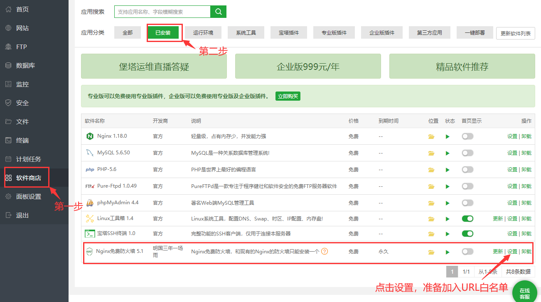The width and height of the screenshot is (541, 302).
Task: Disable homepage display for 宝塔SSH终端 1.0
Action: click(x=467, y=234)
